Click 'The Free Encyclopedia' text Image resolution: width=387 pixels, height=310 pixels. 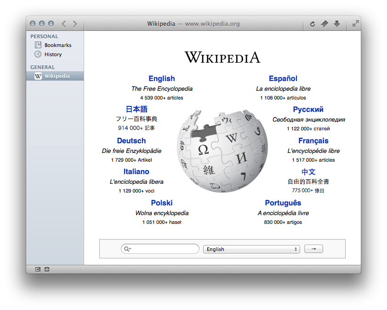tap(162, 88)
